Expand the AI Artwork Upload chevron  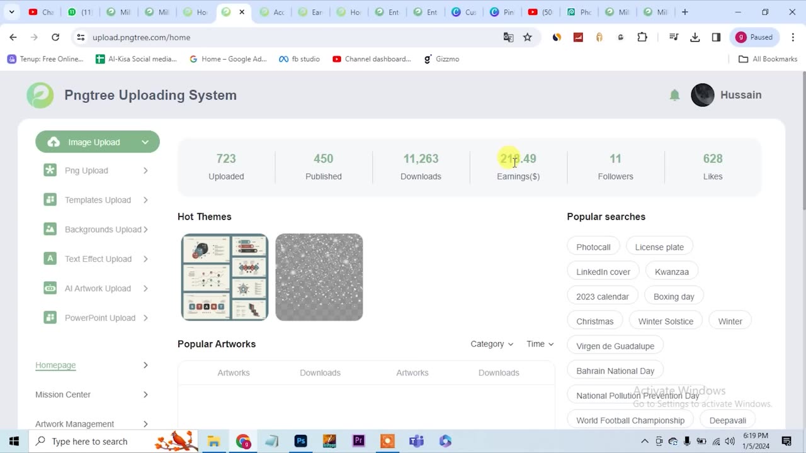click(145, 288)
